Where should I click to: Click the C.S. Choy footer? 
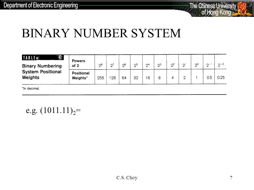[x=127, y=178]
